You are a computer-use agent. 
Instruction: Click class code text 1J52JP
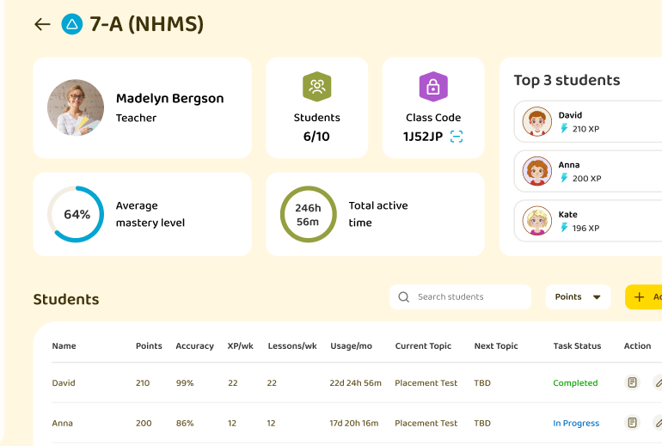coord(423,137)
